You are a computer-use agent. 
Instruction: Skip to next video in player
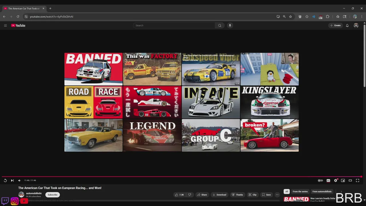[x=12, y=181]
